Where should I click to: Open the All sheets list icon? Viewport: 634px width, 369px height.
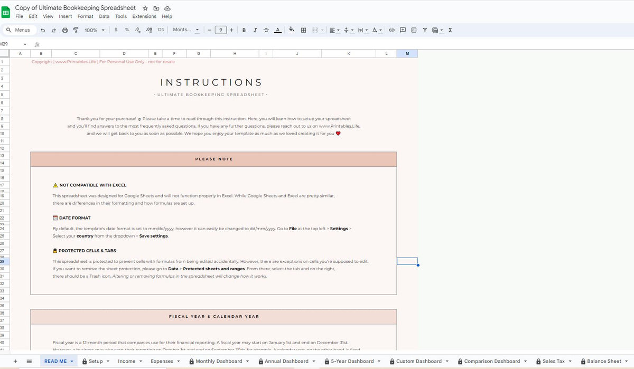pos(29,361)
